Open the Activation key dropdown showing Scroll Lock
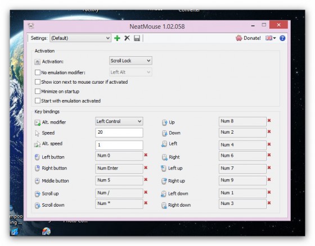This screenshot has width=315, height=246. click(130, 61)
